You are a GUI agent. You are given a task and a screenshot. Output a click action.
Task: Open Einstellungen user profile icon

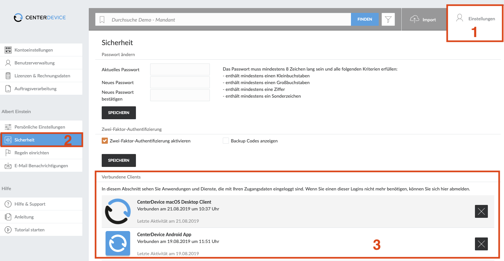(x=459, y=18)
